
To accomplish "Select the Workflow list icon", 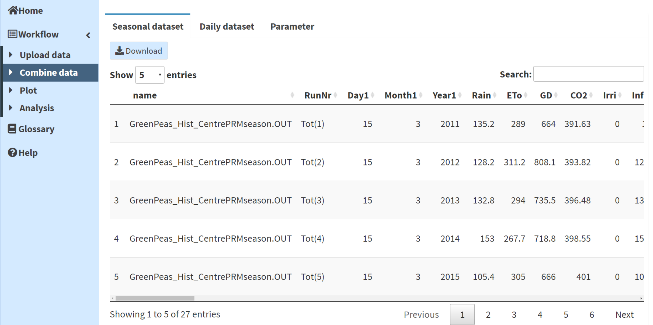I will tap(12, 34).
